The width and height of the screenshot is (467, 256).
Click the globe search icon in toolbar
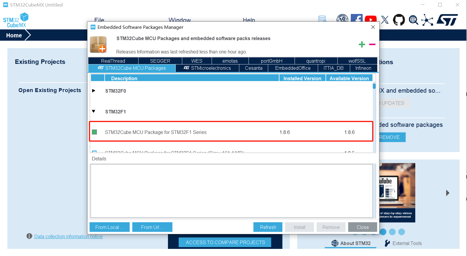(413, 20)
